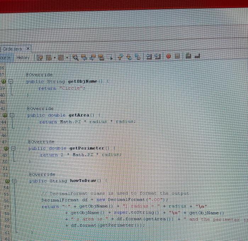Click the Back navigation icon

click(49, 58)
